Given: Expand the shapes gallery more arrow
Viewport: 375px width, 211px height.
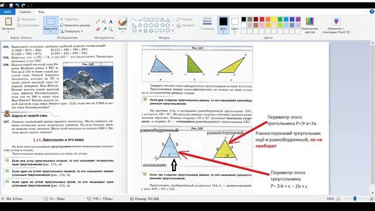Looking at the screenshot, I should [173, 30].
